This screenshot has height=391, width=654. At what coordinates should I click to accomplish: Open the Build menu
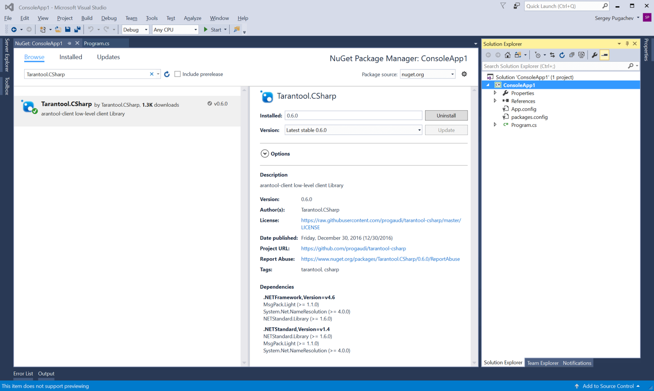tap(87, 18)
